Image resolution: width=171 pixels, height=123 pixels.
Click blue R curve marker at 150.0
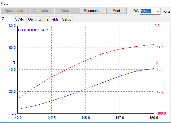coord(153,68)
